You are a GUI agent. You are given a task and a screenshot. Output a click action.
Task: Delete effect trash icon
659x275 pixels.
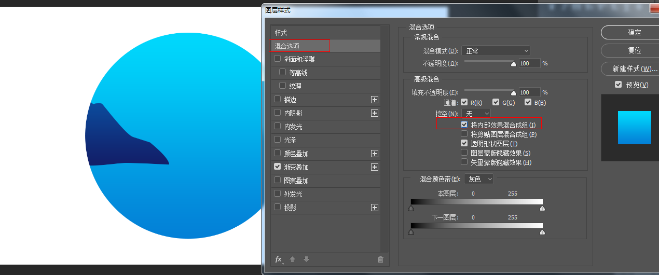380,259
